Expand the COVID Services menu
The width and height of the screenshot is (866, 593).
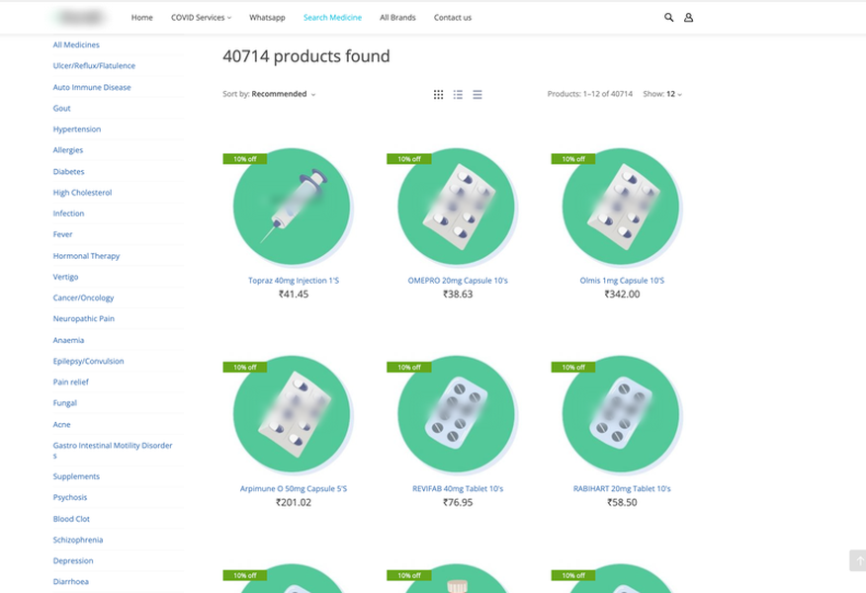tap(201, 18)
